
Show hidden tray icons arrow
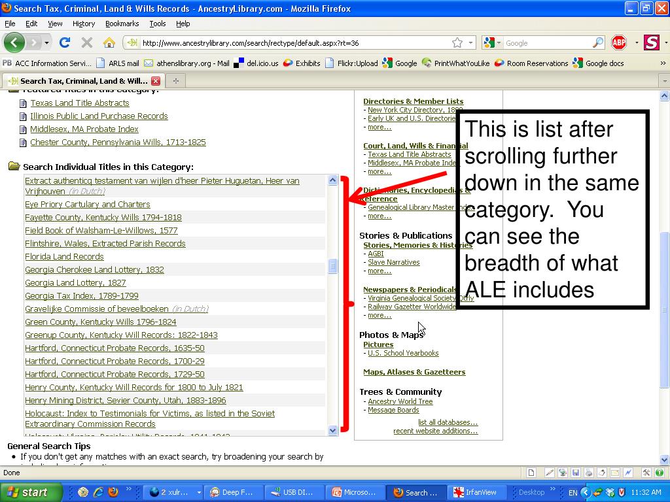click(585, 493)
